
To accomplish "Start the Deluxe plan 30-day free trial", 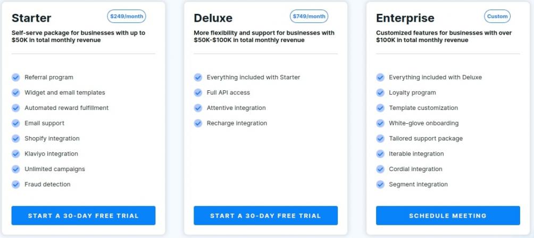I will pos(265,216).
